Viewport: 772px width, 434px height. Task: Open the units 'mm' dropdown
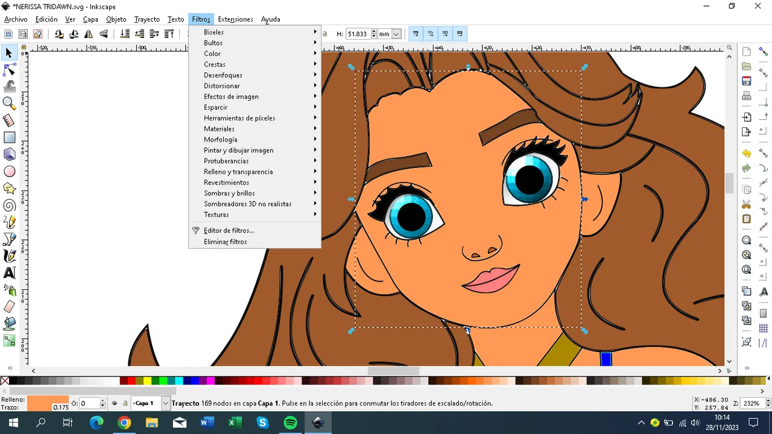tap(390, 34)
